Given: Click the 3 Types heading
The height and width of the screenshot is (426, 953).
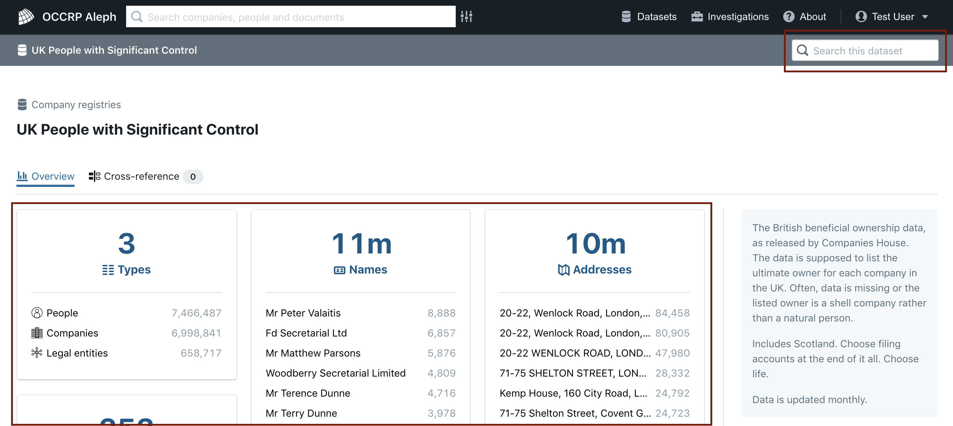Looking at the screenshot, I should (x=126, y=253).
